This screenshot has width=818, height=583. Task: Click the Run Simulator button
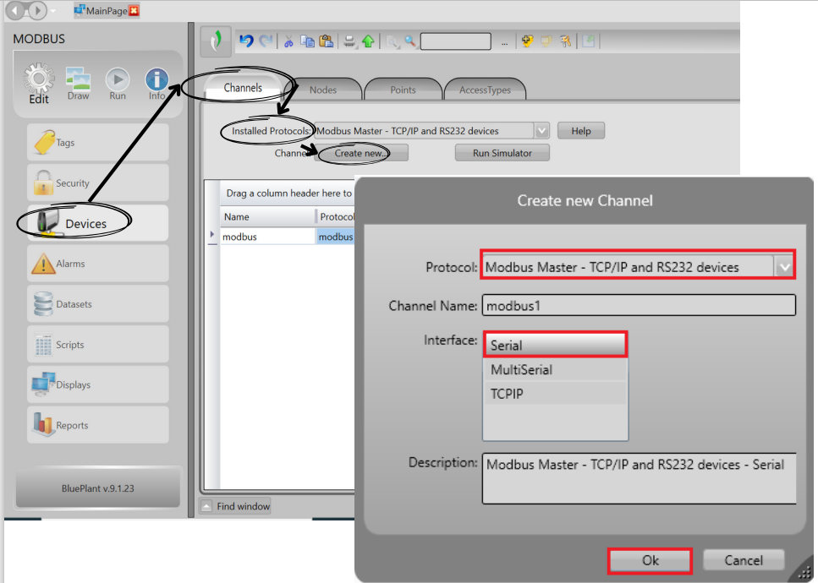click(x=502, y=153)
